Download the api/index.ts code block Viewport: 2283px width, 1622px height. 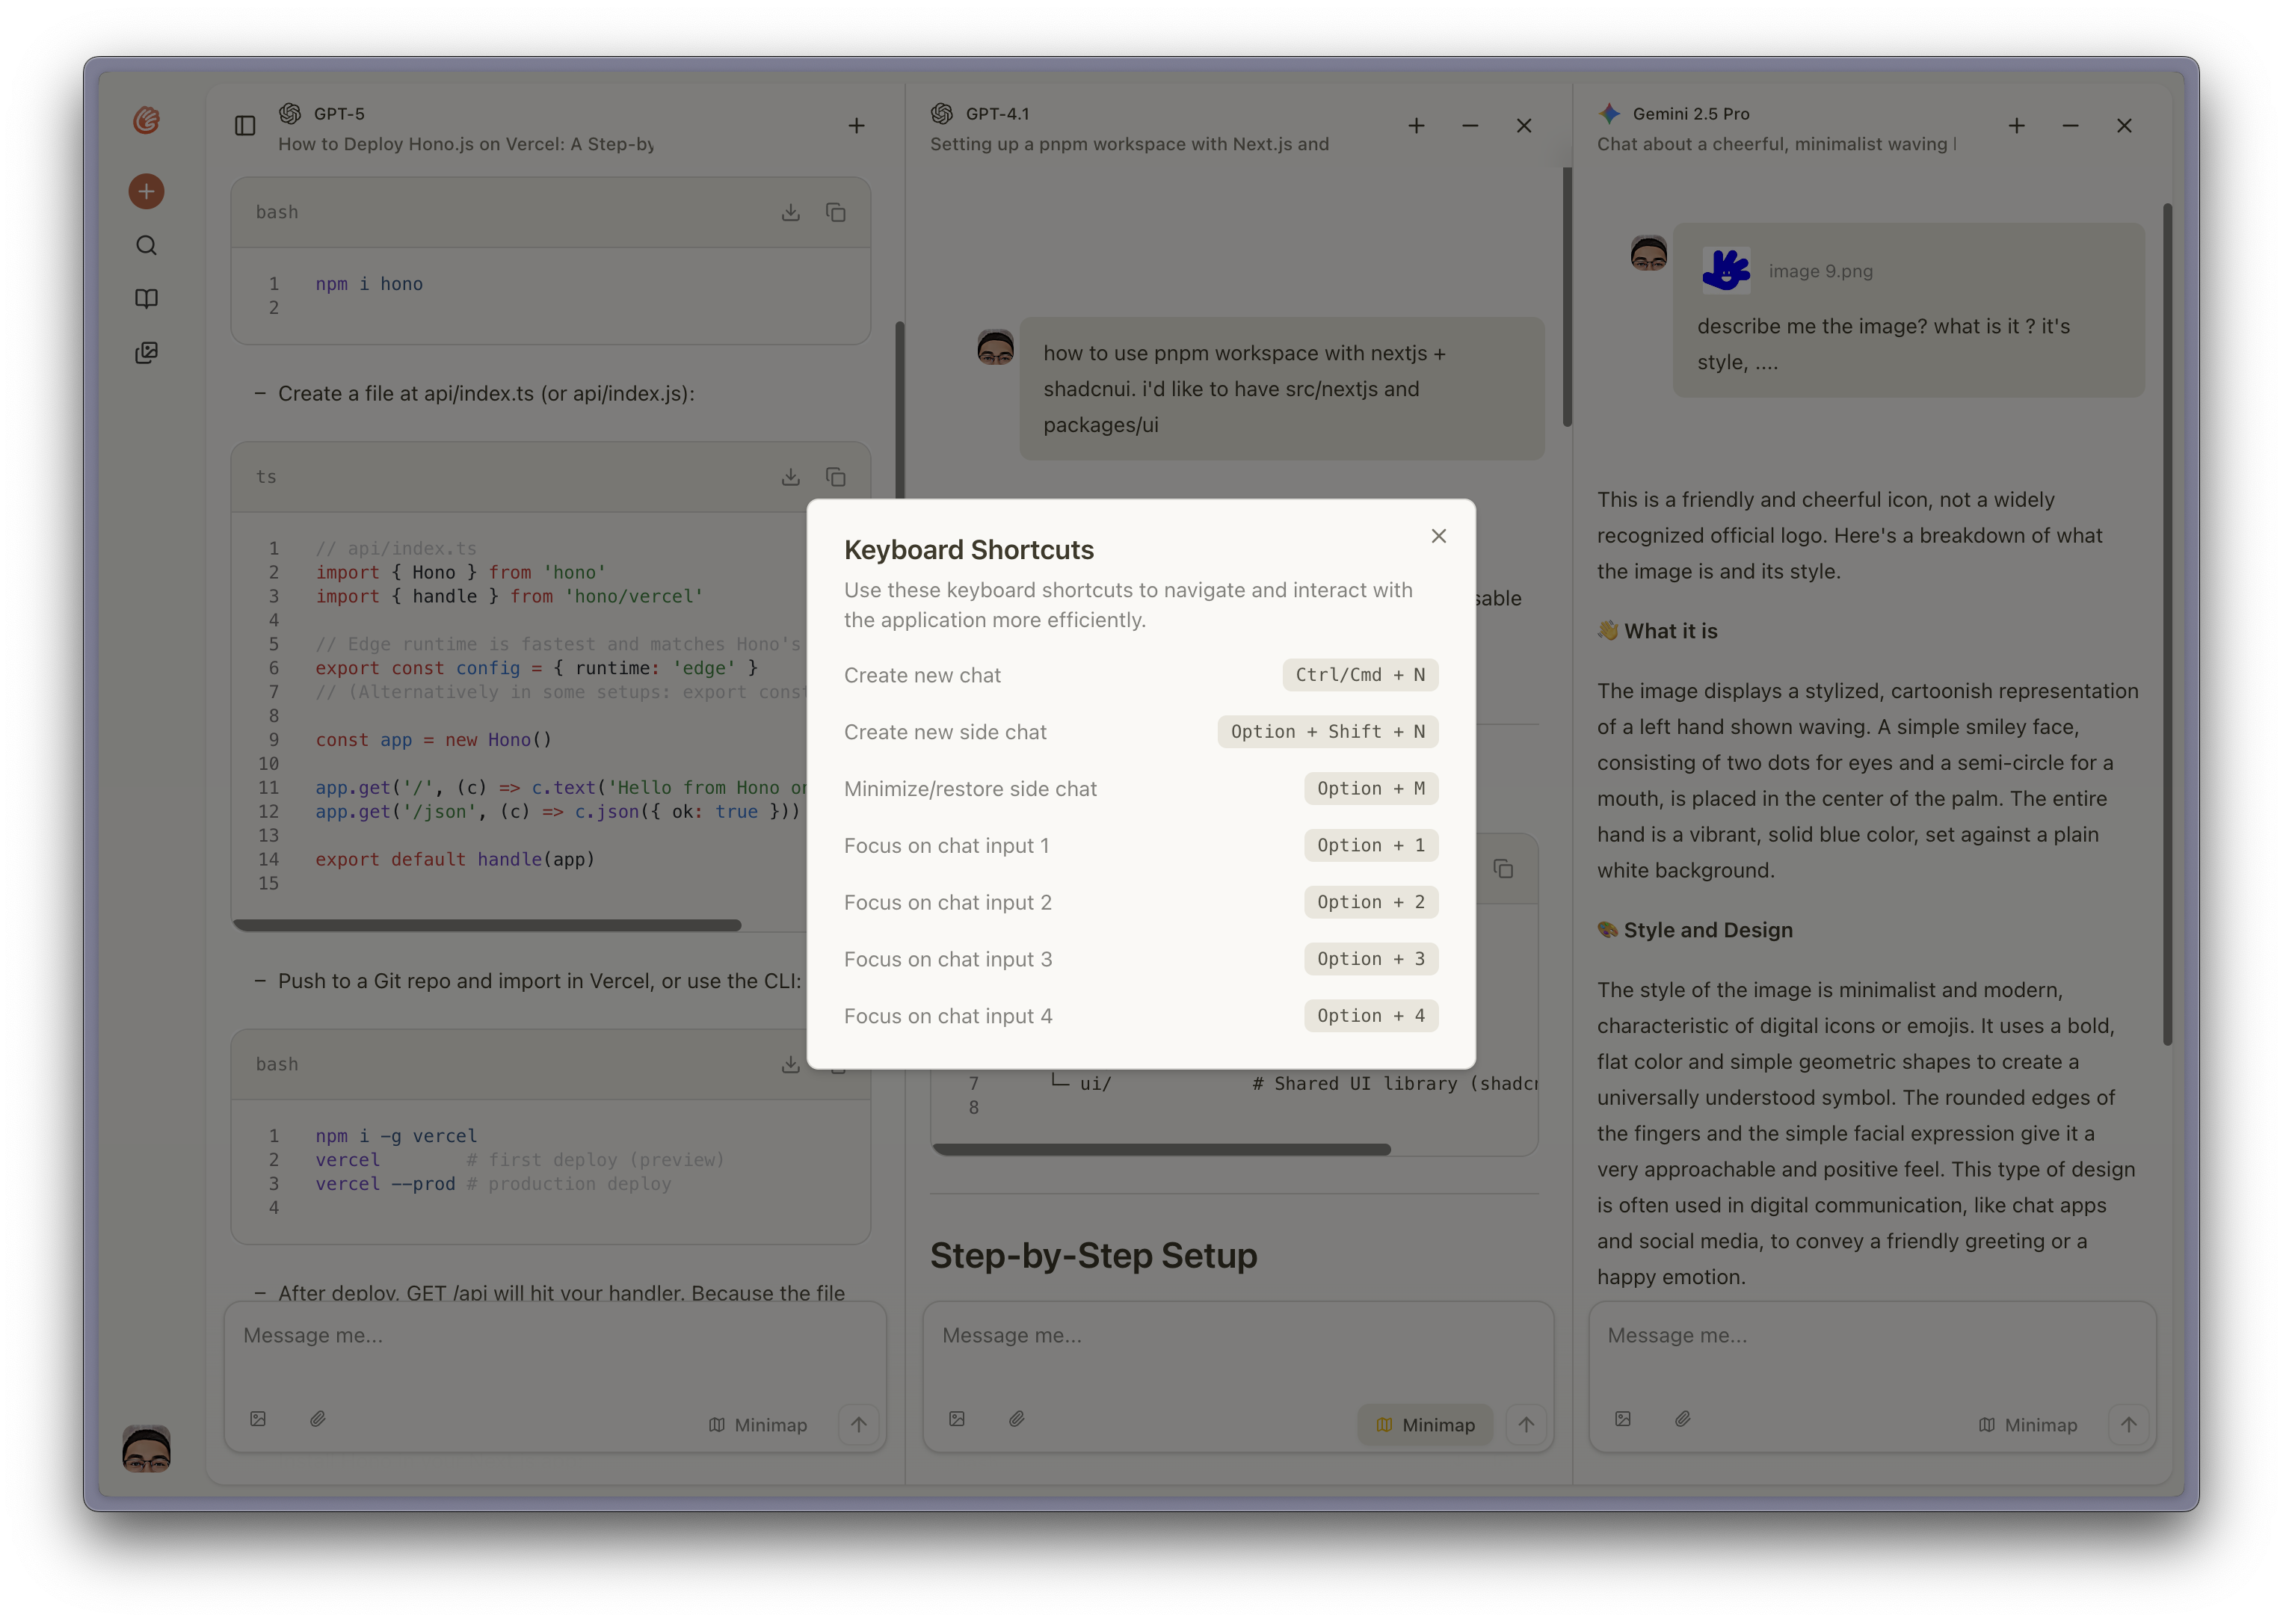coord(791,476)
